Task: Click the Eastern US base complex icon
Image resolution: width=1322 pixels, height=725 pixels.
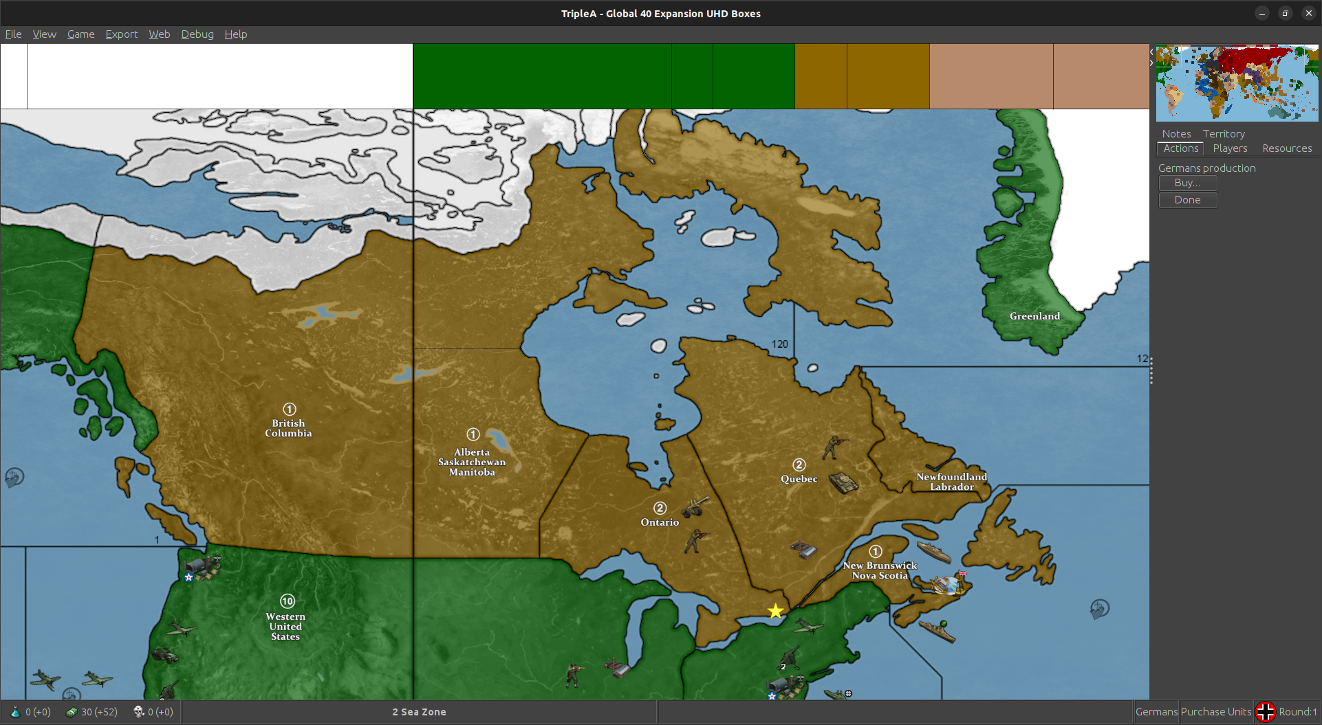Action: point(786,687)
